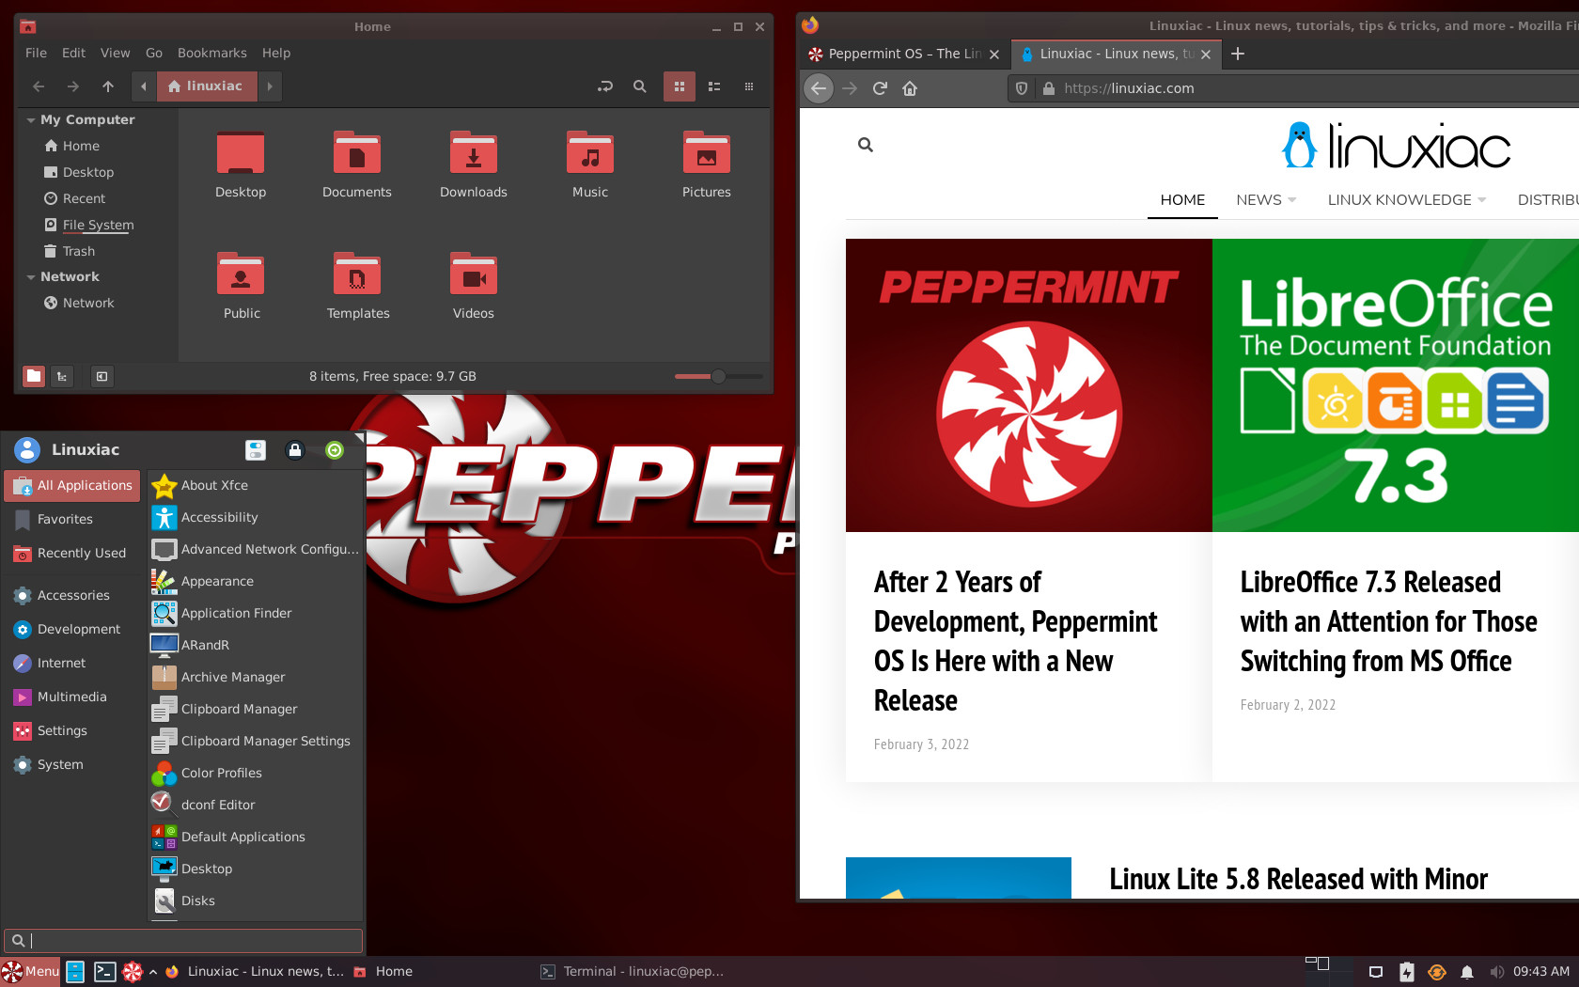The height and width of the screenshot is (987, 1579).
Task: Click the Peppermint article thumbnail image
Action: [1028, 385]
